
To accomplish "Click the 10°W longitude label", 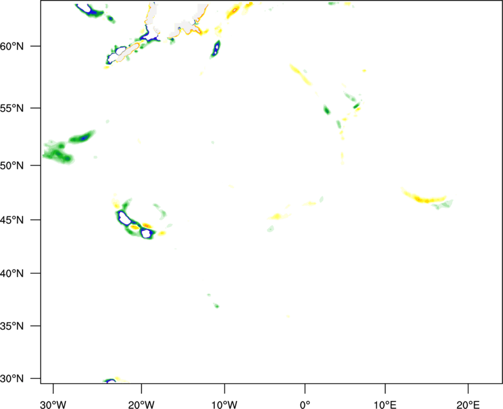I will coord(224,405).
